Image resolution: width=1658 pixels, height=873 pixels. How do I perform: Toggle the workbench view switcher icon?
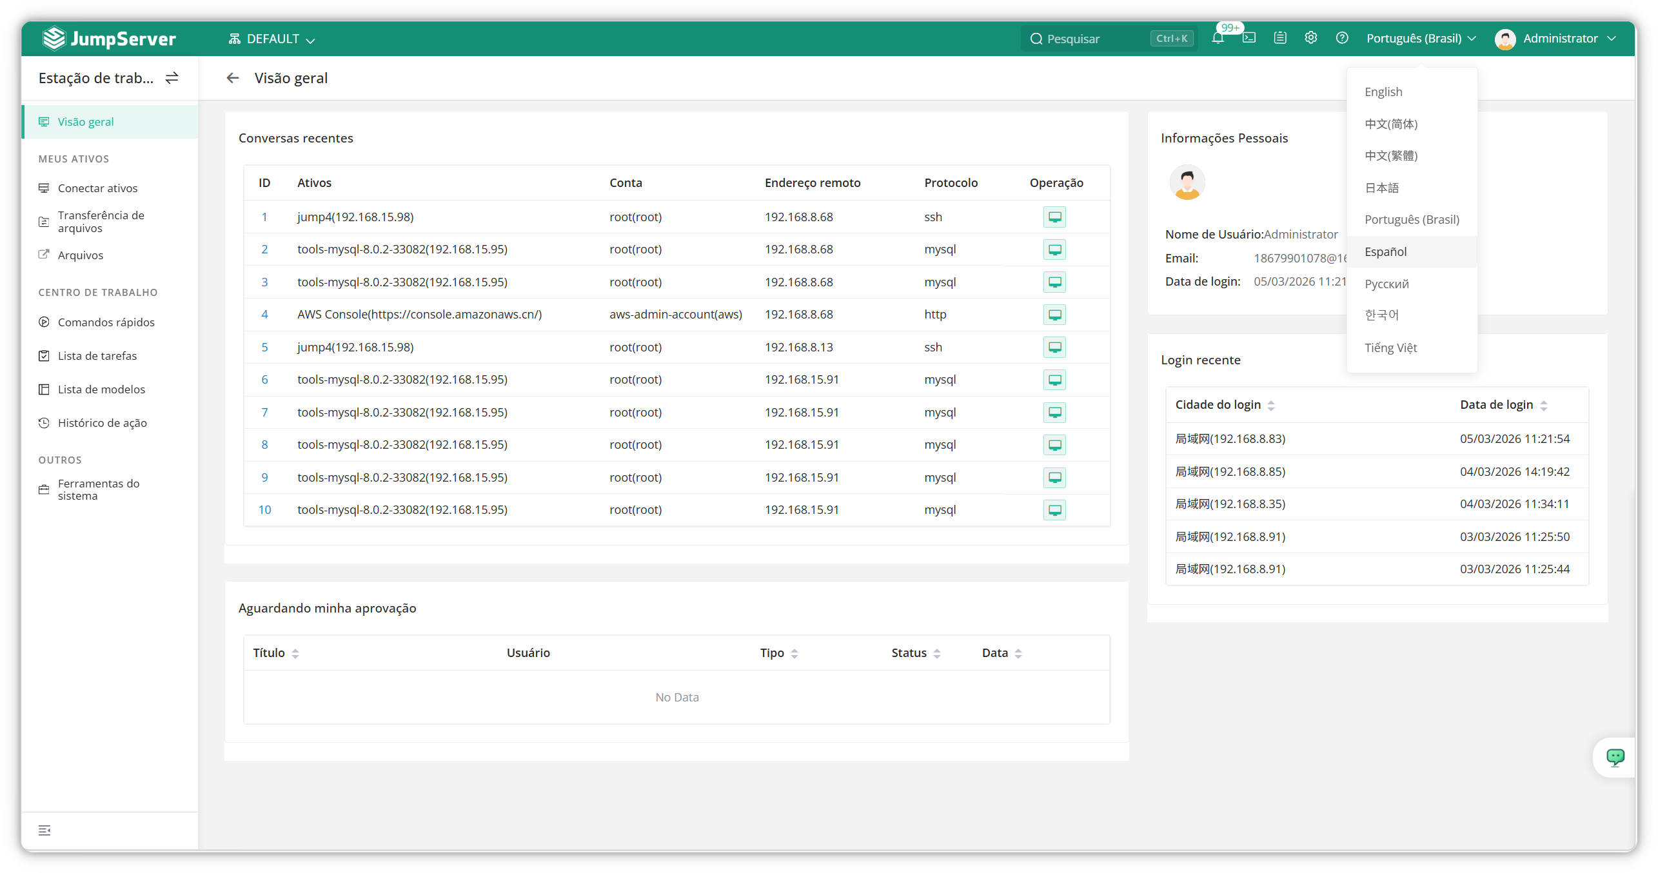coord(172,78)
